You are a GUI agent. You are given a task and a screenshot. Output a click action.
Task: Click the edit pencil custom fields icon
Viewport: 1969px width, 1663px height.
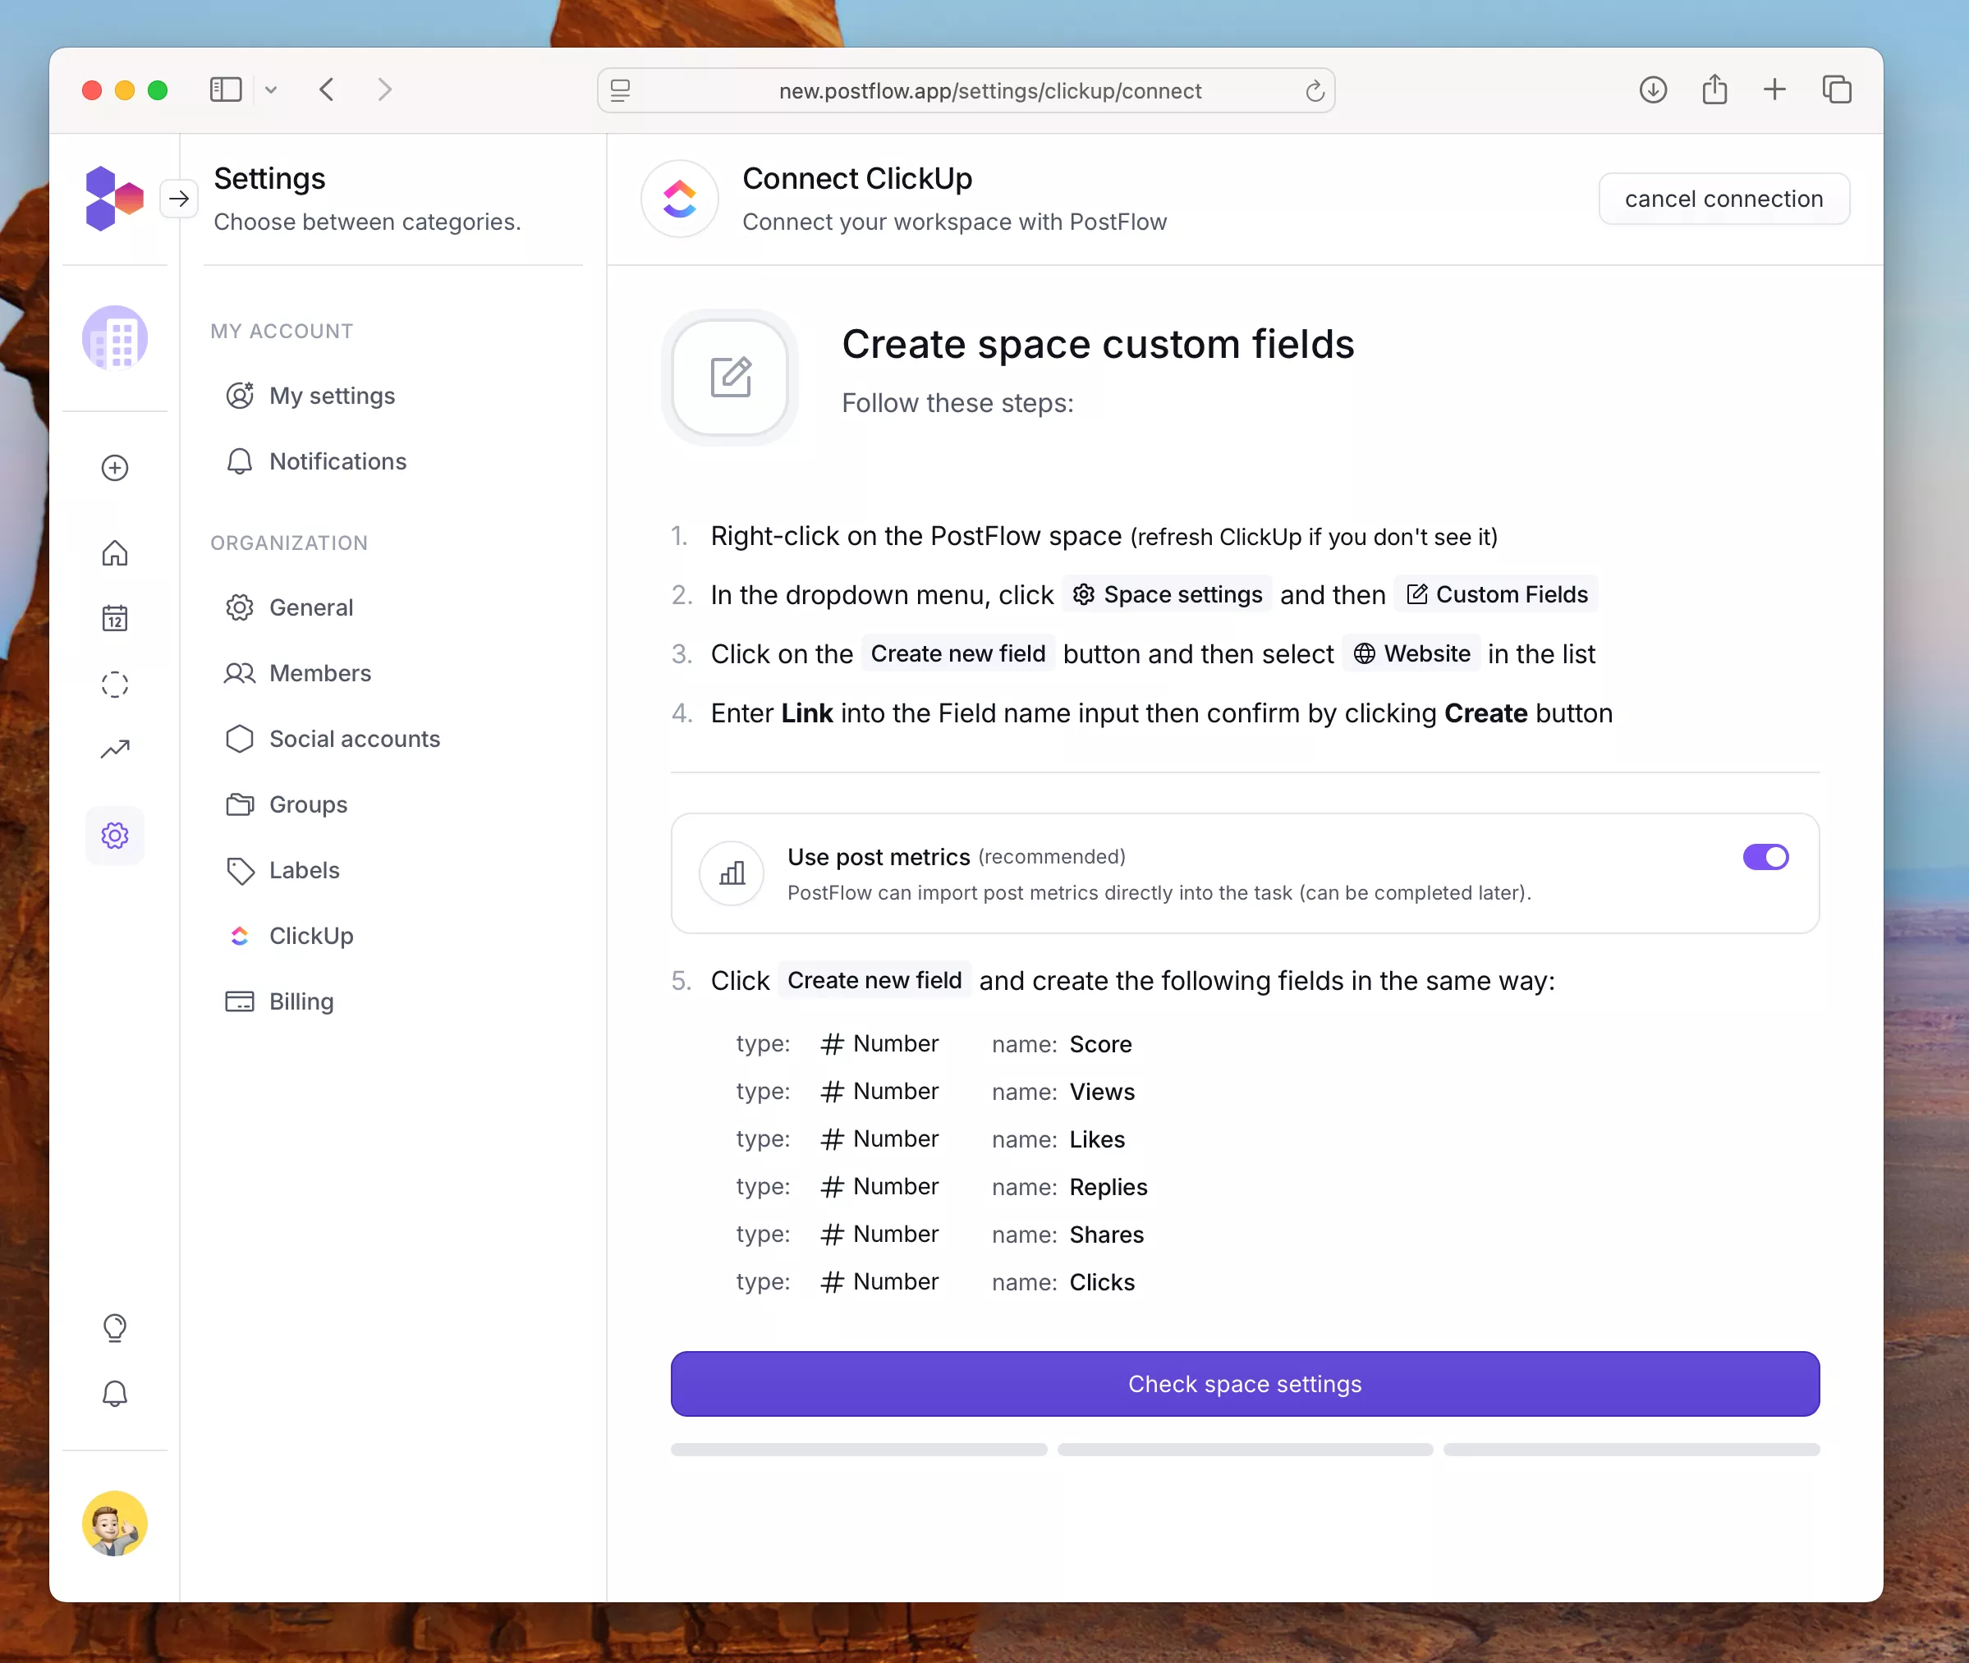coord(731,377)
